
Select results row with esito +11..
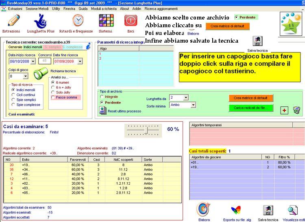click(x=93, y=179)
